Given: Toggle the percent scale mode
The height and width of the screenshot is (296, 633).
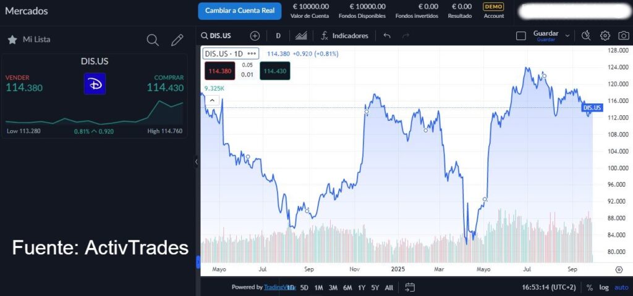Looking at the screenshot, I should point(590,287).
